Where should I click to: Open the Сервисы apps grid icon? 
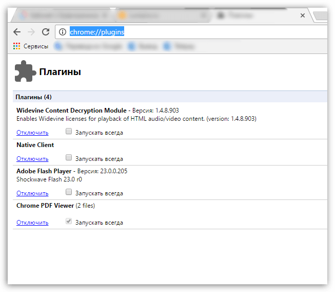16,46
